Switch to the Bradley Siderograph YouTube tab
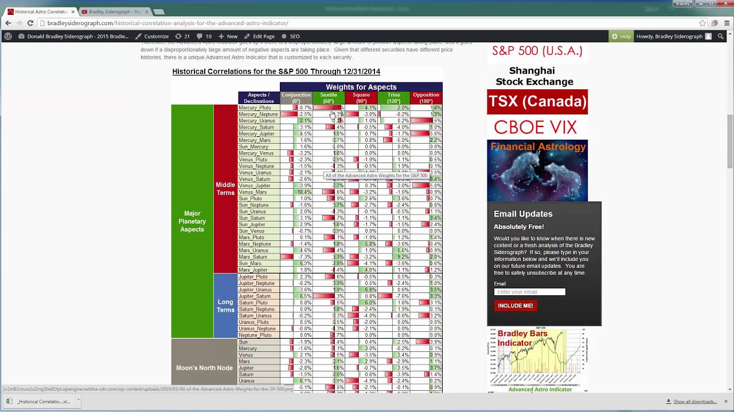The height and width of the screenshot is (412, 734). pyautogui.click(x=115, y=11)
